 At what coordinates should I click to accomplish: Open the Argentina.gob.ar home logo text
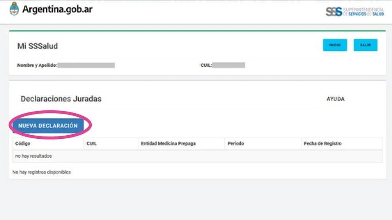(x=58, y=9)
